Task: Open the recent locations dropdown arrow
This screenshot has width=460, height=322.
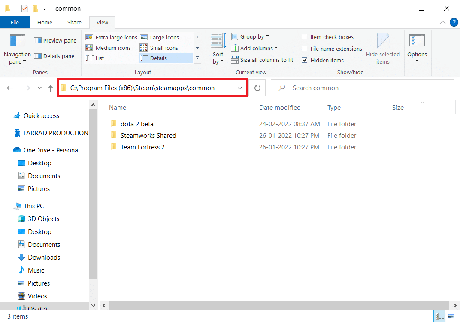Action: 39,88
